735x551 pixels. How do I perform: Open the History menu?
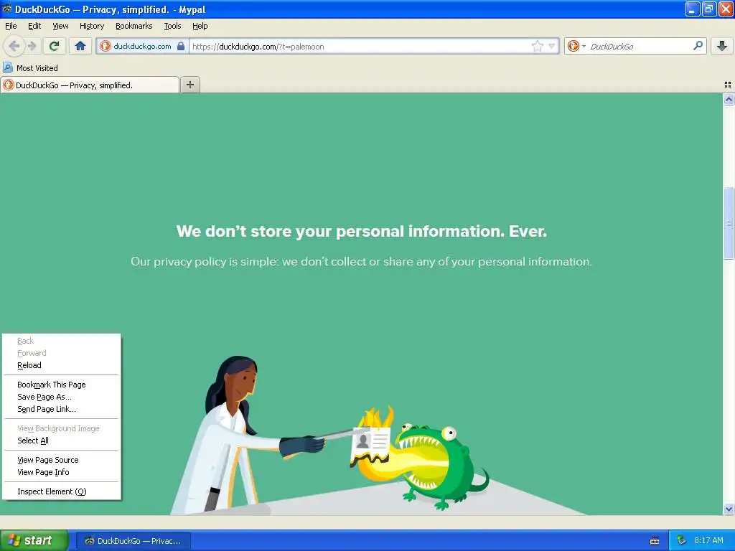pyautogui.click(x=92, y=26)
